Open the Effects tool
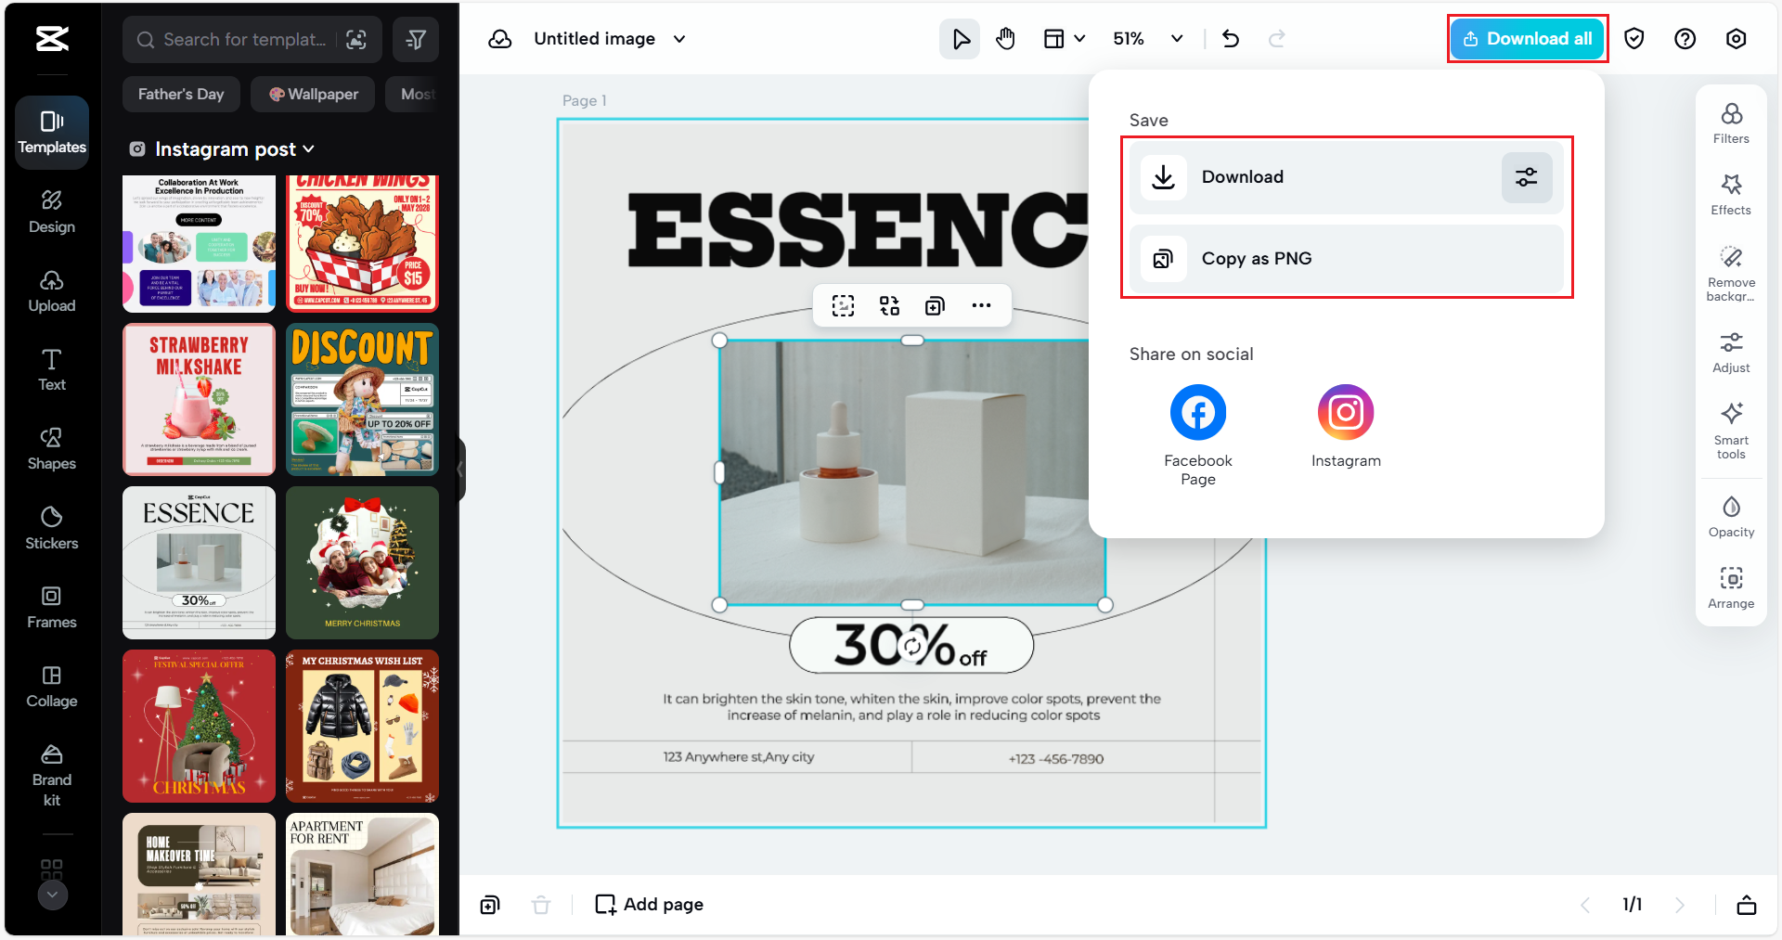Screen dimensions: 1782x940 tap(1731, 195)
